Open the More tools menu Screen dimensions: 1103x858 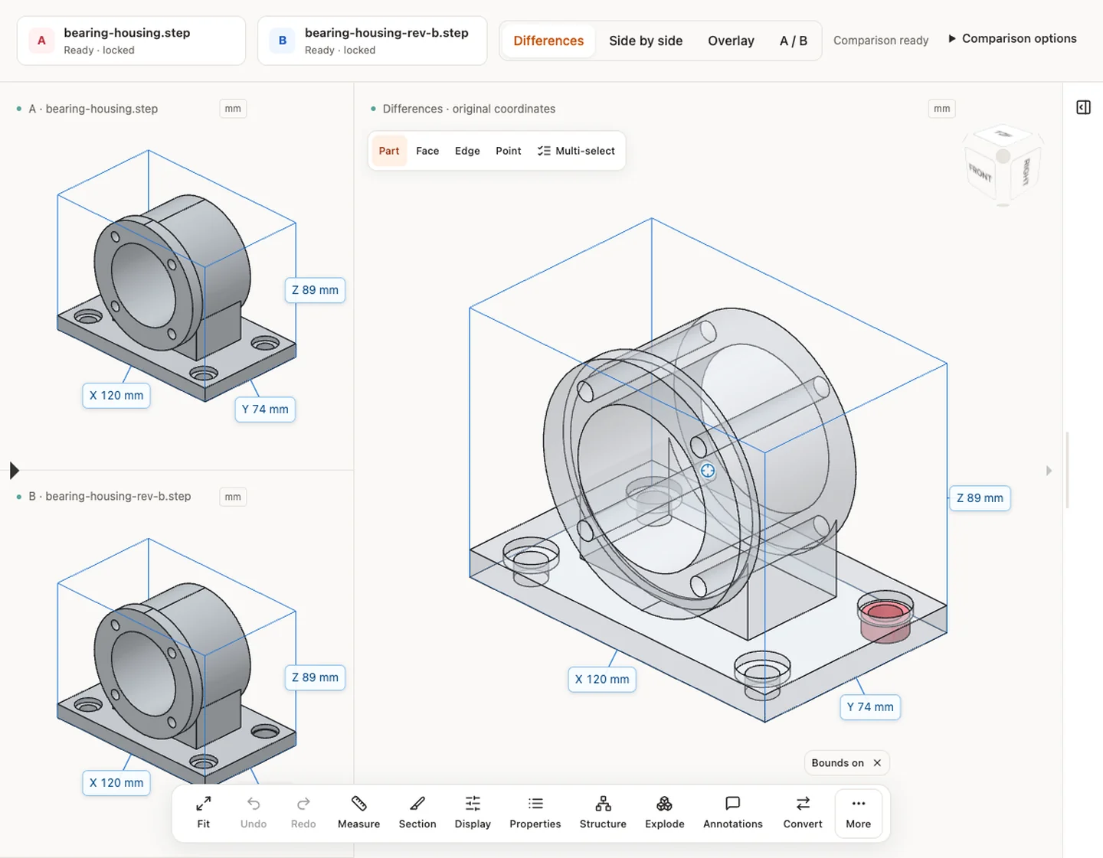859,812
